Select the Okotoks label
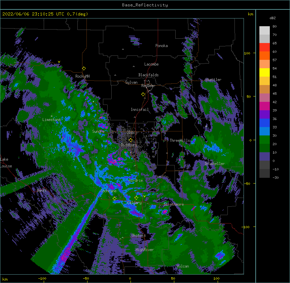Image resolution: width=290 pixels, height=283 pixels. 139,235
